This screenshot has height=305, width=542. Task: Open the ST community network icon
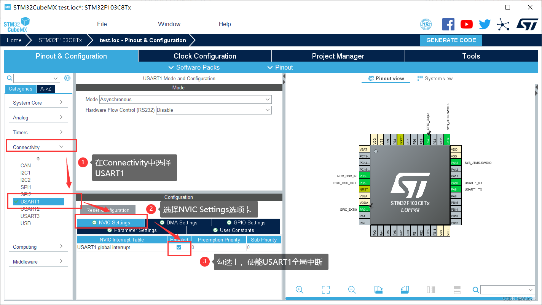point(503,25)
